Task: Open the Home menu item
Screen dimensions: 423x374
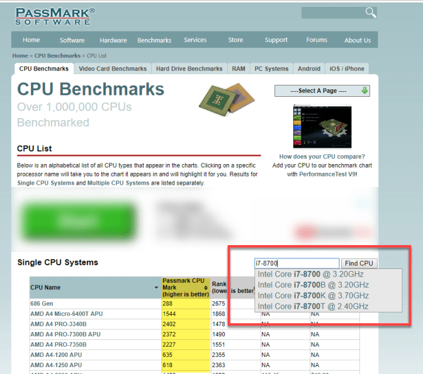Action: [31, 40]
